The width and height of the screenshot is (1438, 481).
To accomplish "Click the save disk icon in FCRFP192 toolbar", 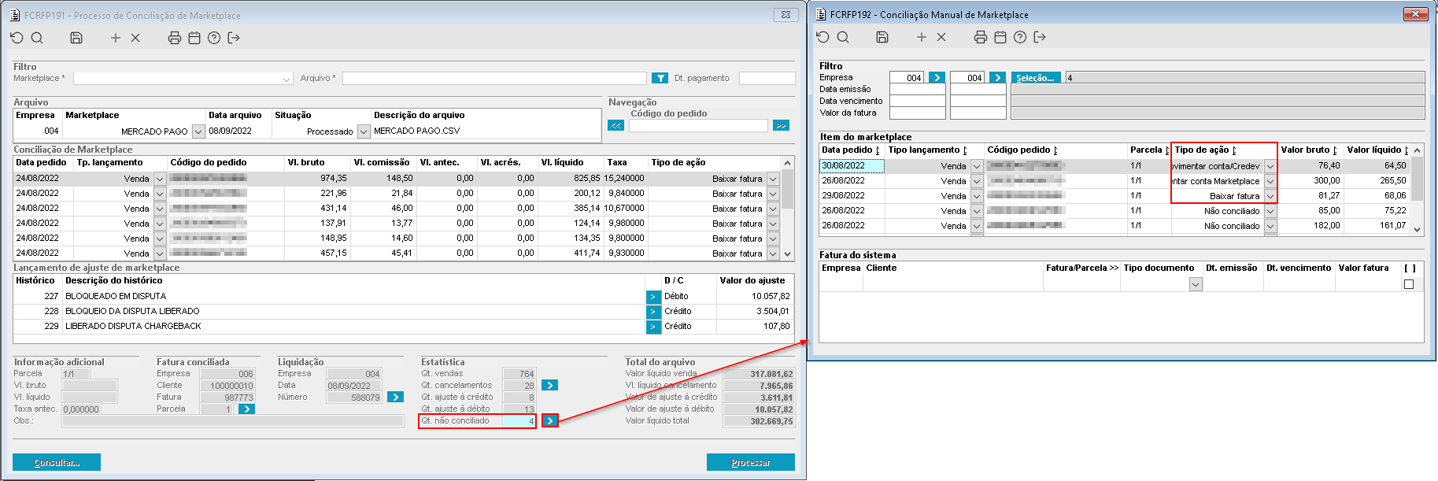I will (882, 37).
